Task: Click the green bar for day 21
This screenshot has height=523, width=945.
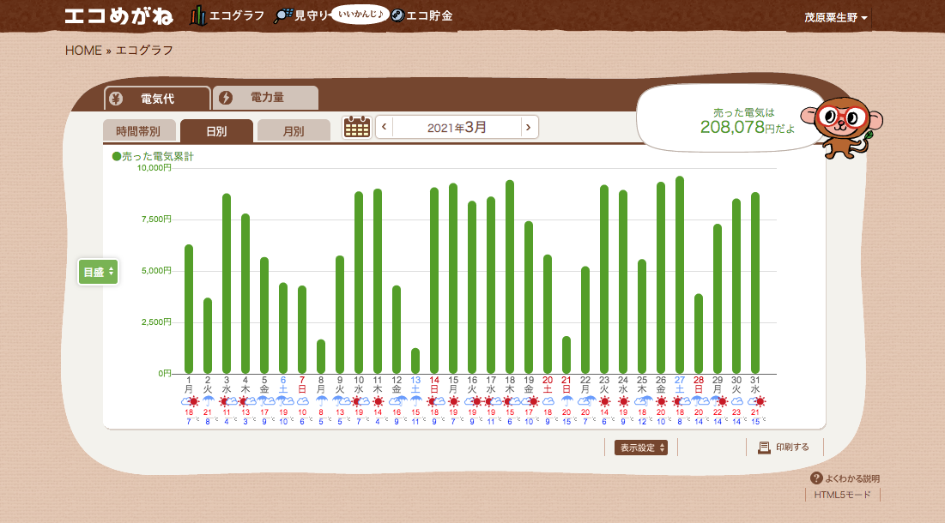Action: [x=566, y=355]
